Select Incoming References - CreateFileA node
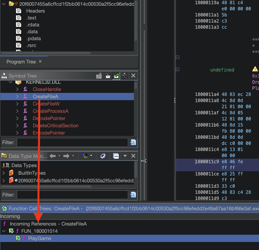This screenshot has width=259, height=250. tap(48, 224)
